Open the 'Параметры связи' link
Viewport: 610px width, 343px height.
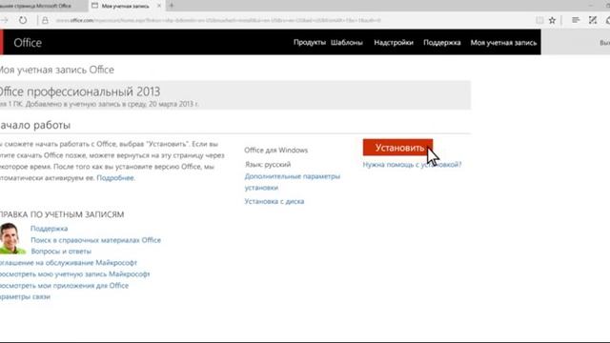[26, 296]
